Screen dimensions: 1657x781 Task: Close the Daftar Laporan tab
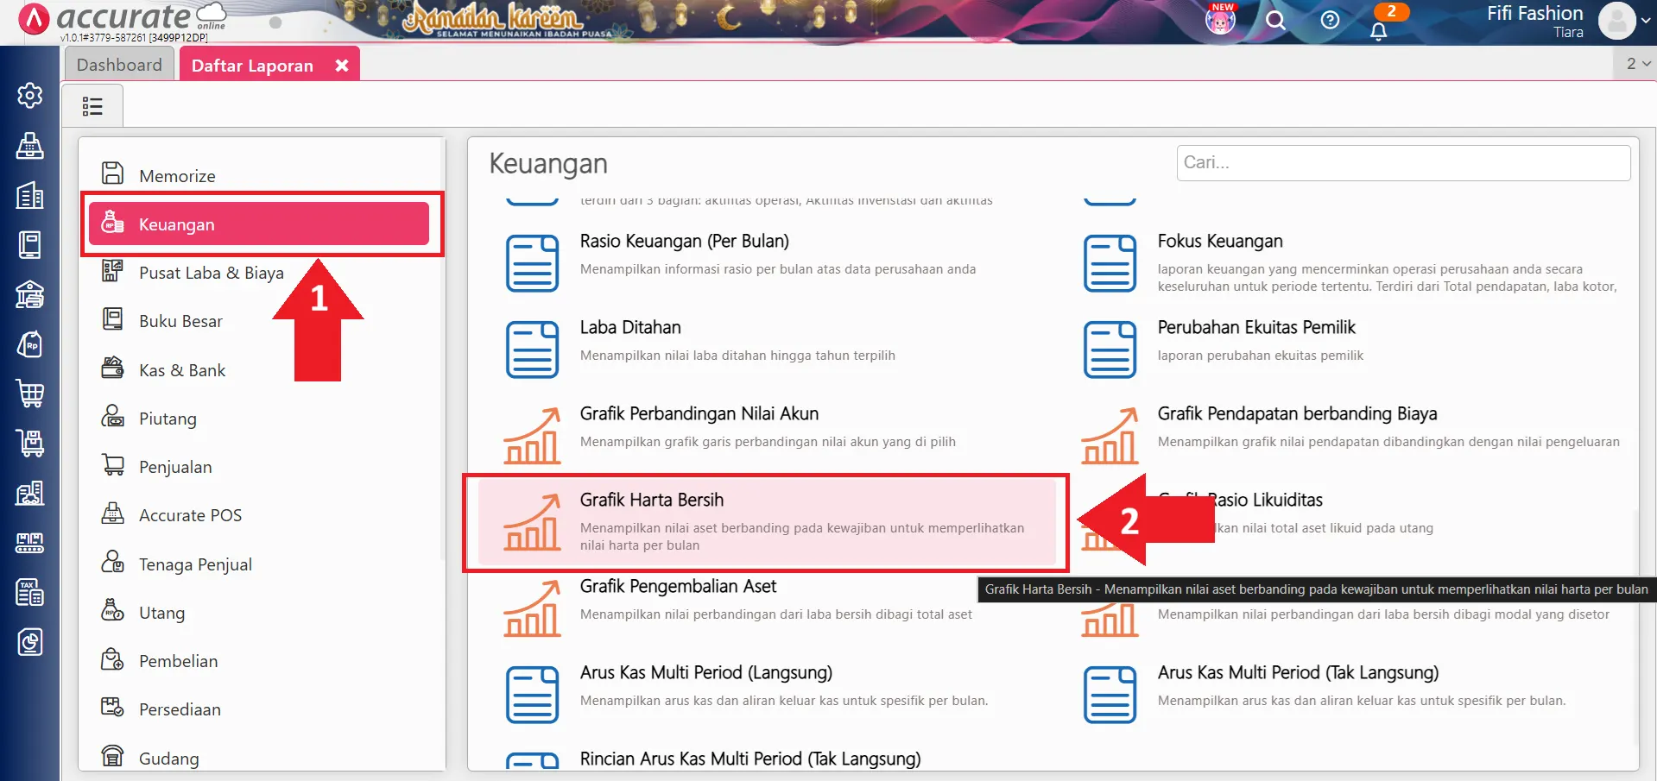coord(341,64)
